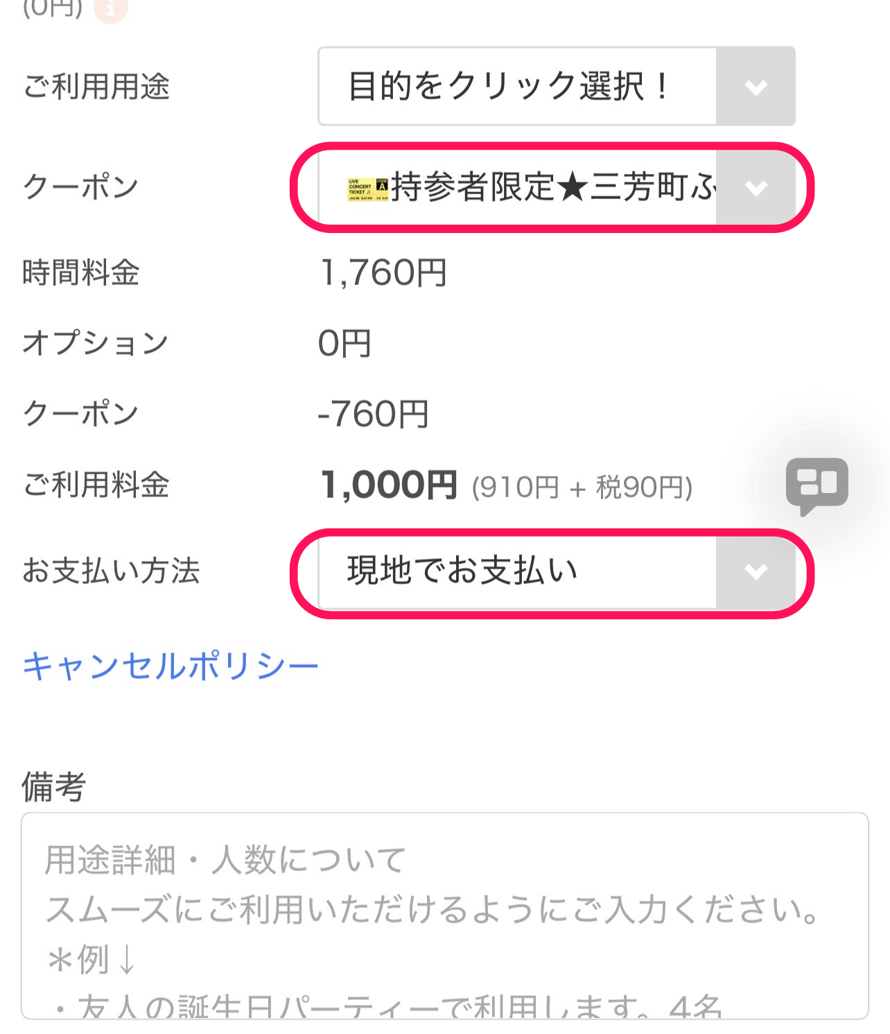
Task: Click the chevron arrow of coupon dropdown
Action: [x=756, y=187]
